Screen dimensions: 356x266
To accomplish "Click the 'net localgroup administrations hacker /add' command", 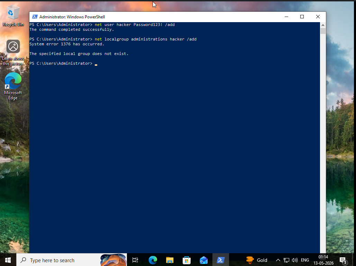I will (146, 39).
